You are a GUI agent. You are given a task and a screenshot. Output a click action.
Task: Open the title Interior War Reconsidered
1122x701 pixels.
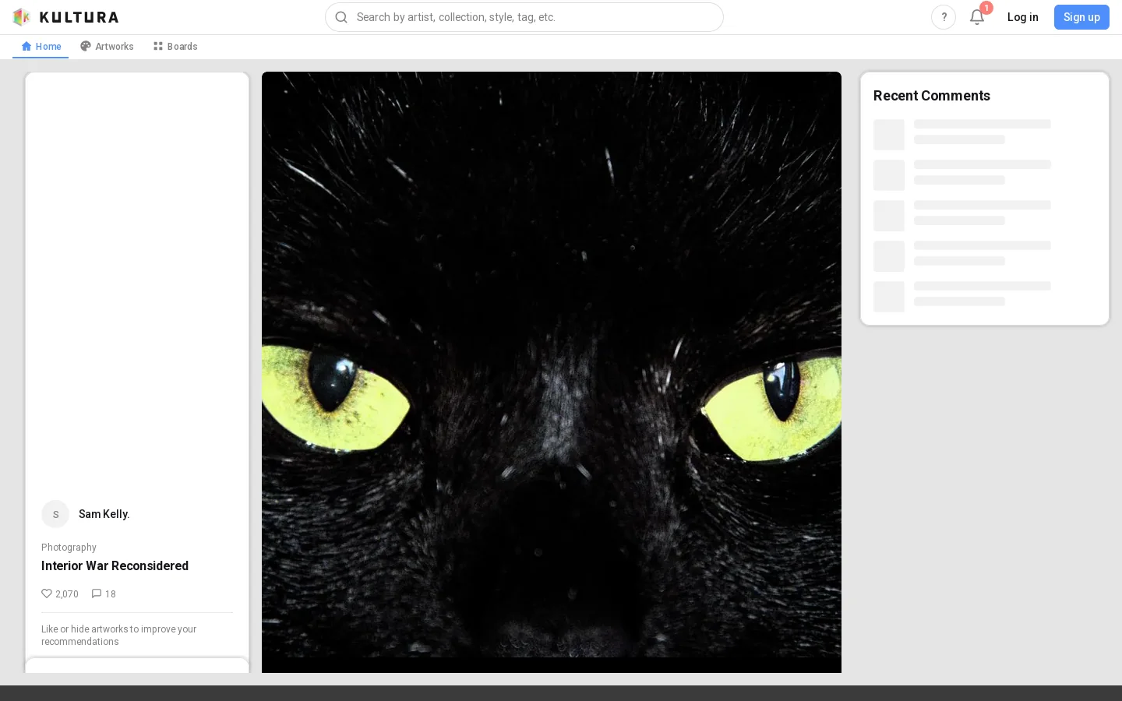pyautogui.click(x=115, y=566)
